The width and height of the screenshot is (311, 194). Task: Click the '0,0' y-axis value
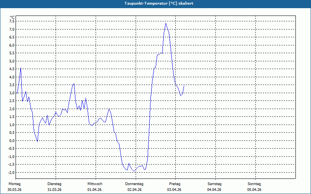point(12,140)
